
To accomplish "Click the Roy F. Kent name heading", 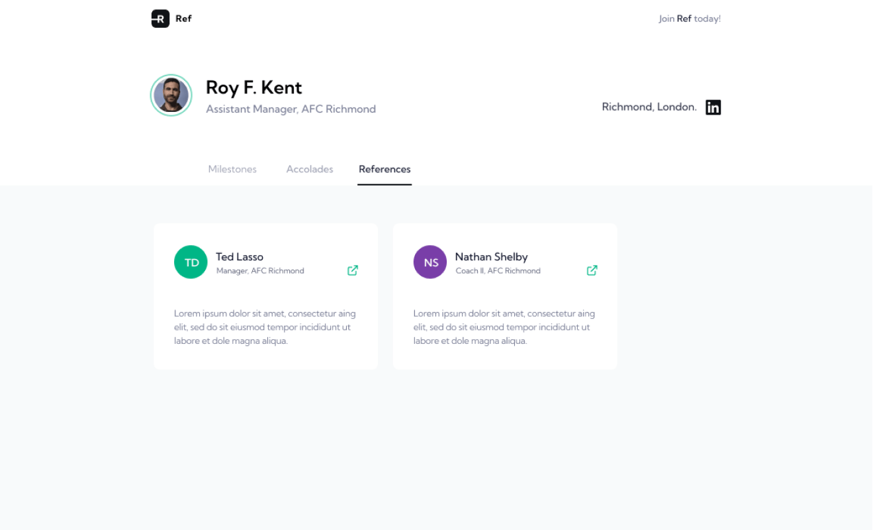I will tap(253, 87).
